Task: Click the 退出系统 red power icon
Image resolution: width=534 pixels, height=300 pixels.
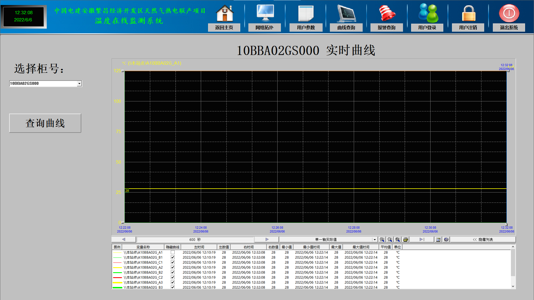Action: [509, 13]
